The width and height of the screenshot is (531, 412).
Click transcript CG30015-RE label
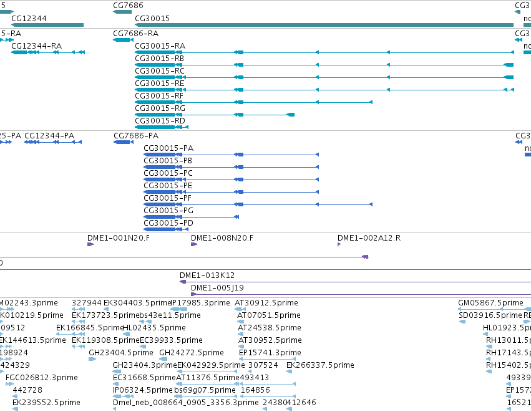click(160, 84)
